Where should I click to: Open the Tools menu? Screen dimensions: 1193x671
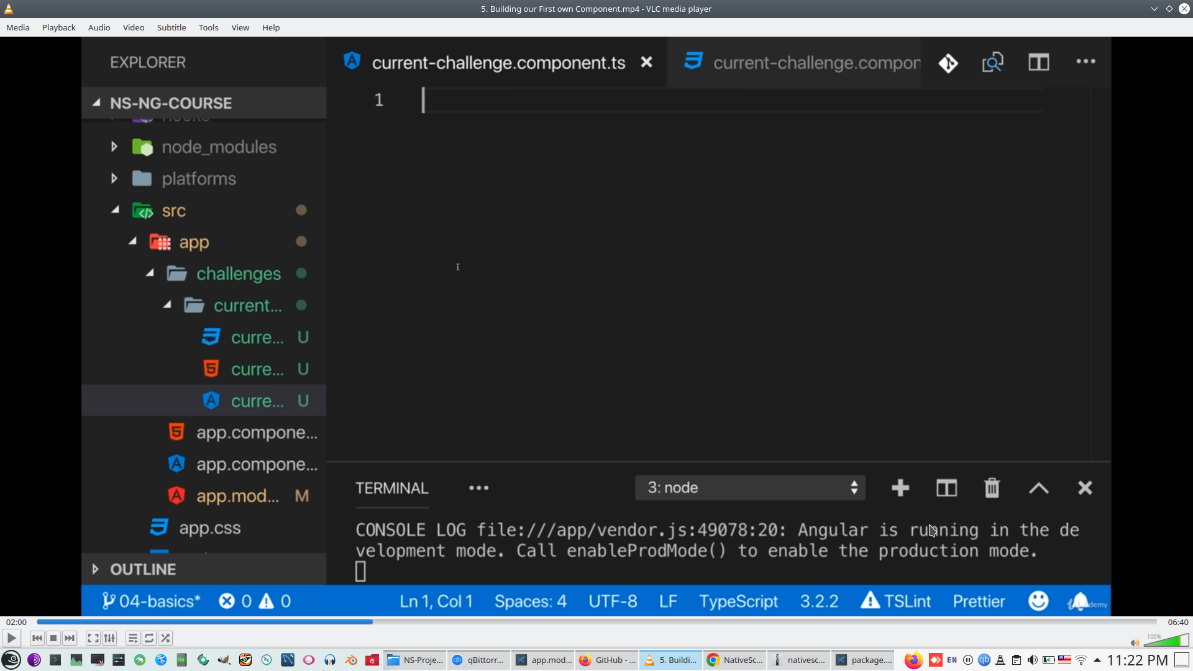coord(208,27)
